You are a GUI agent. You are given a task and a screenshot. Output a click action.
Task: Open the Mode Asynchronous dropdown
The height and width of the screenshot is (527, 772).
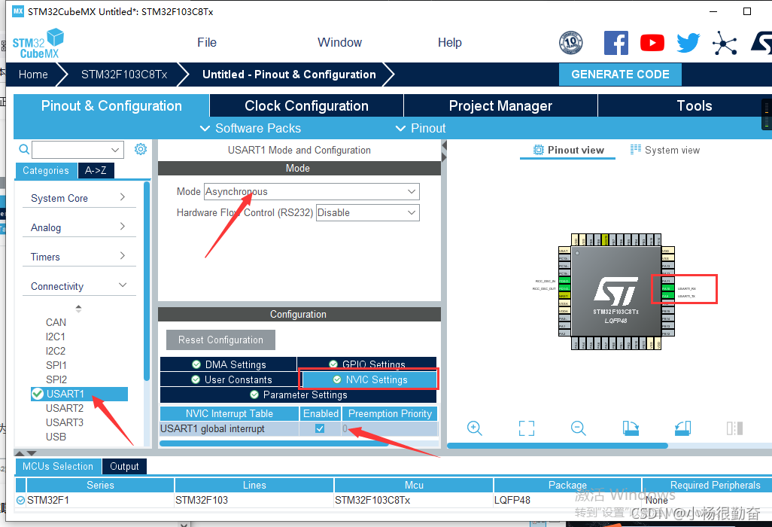pyautogui.click(x=312, y=191)
